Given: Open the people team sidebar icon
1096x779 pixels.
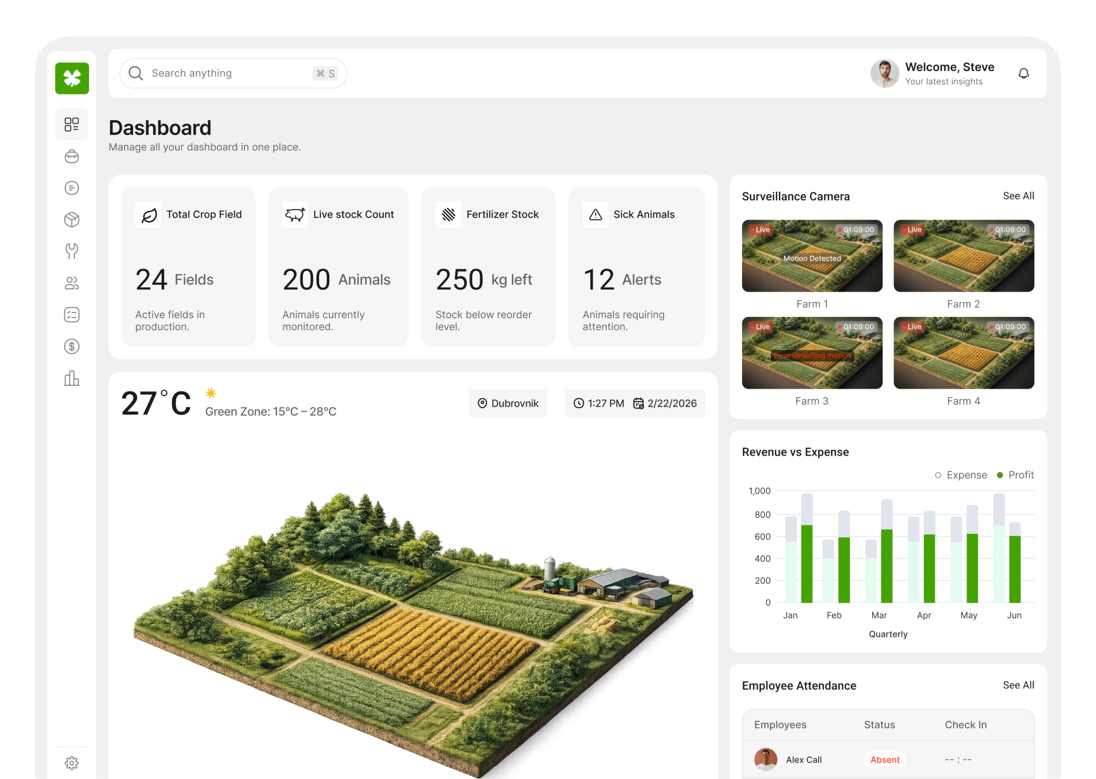Looking at the screenshot, I should [x=71, y=283].
